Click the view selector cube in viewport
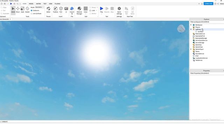The image size is (224, 126). point(181,29)
